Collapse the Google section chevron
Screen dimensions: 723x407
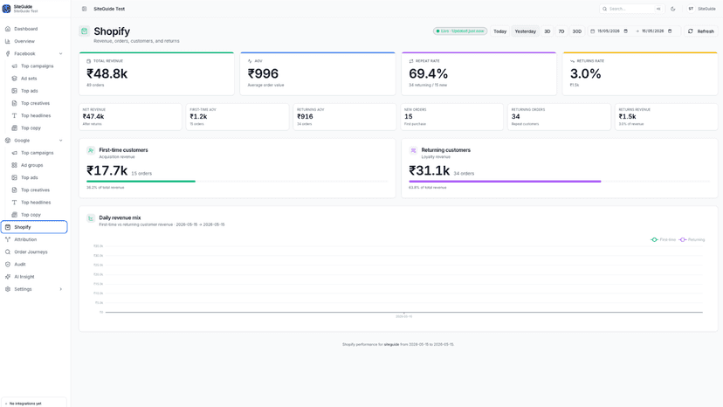[x=61, y=141]
